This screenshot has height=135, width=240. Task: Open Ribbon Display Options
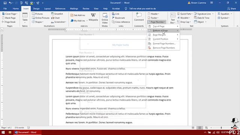point(211,3)
